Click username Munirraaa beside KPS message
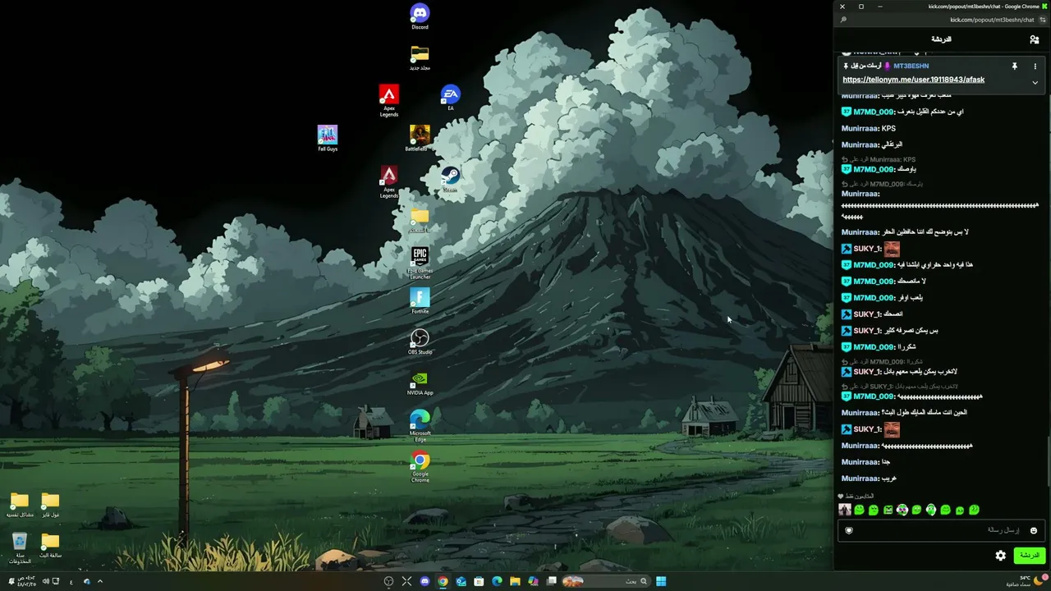 click(861, 129)
